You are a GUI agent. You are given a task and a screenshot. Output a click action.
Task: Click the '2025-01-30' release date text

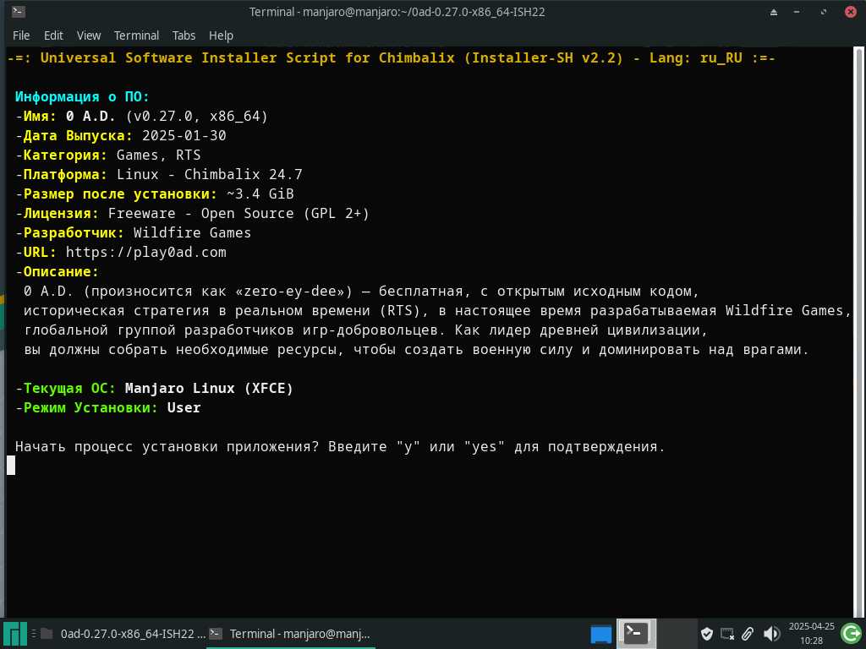[x=184, y=136]
